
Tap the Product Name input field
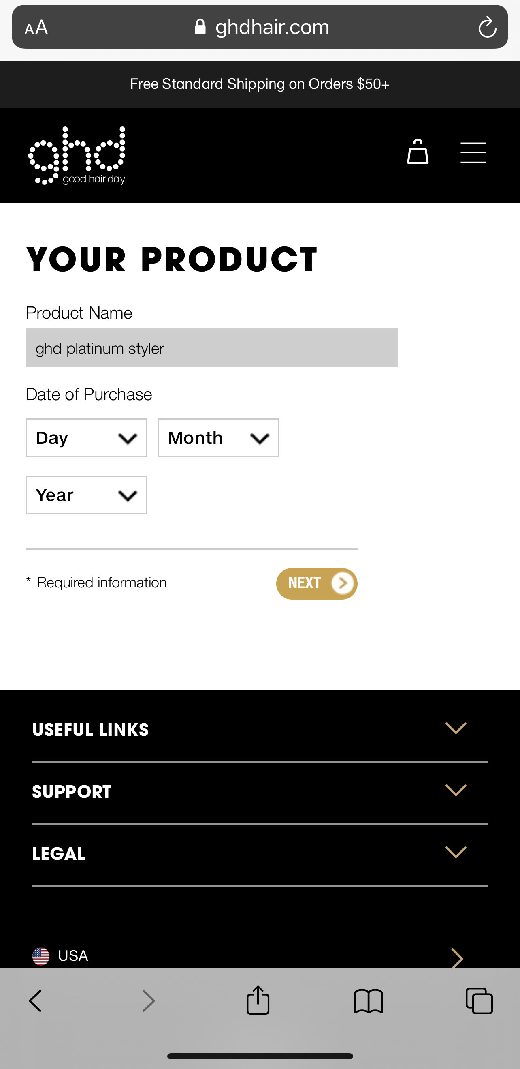[x=211, y=348]
